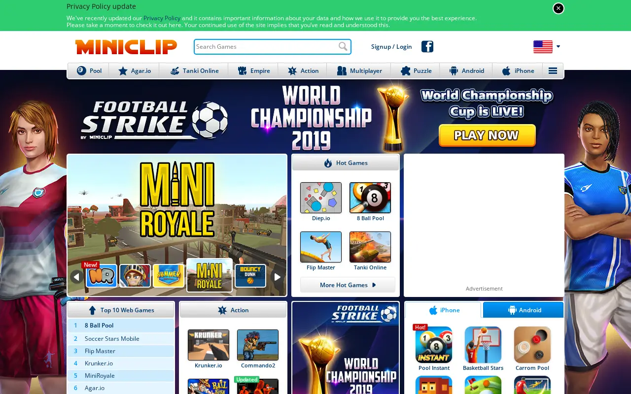The image size is (631, 394).
Task: Open the 8 Ball Pool game icon
Action: (x=370, y=197)
